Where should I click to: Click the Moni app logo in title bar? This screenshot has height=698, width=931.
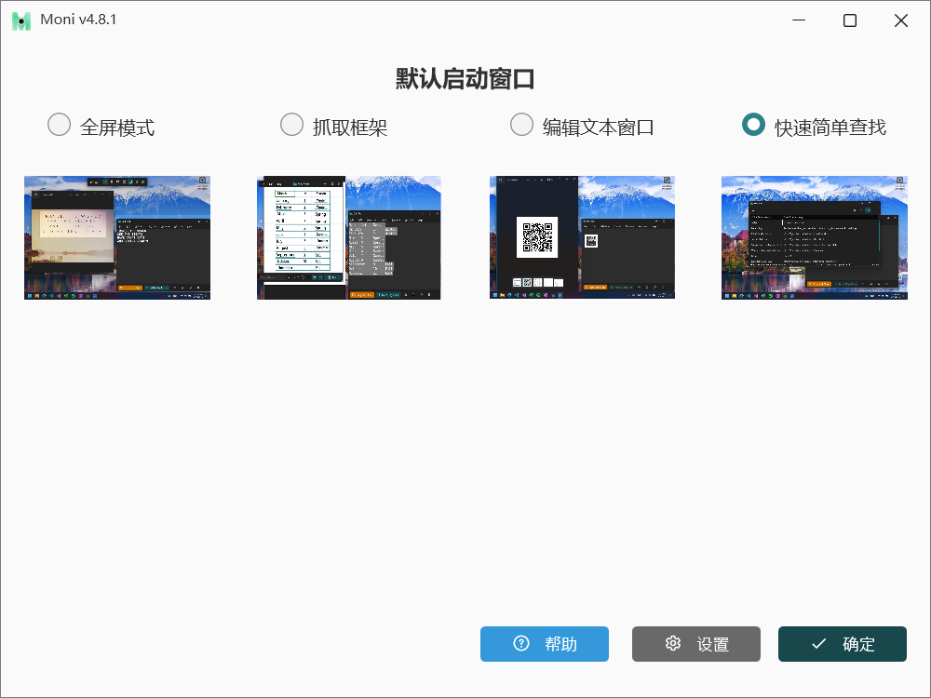[x=20, y=20]
